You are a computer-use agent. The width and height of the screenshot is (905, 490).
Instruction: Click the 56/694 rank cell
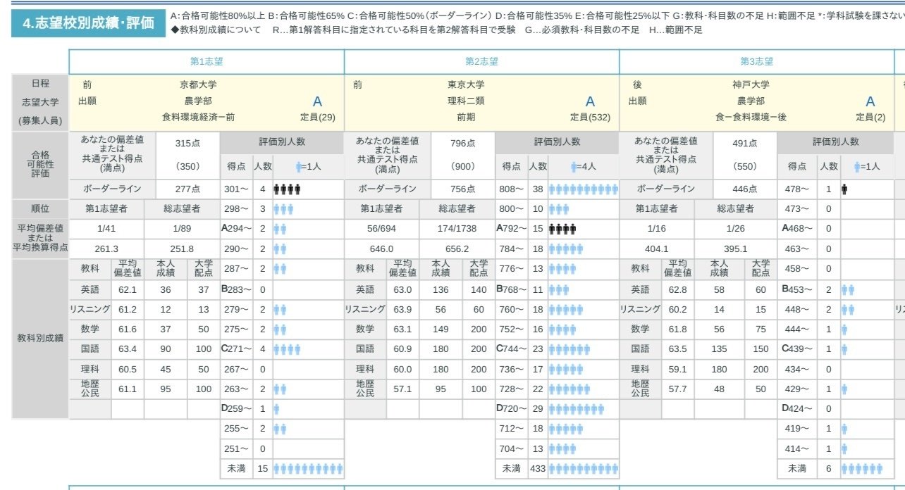pyautogui.click(x=381, y=229)
